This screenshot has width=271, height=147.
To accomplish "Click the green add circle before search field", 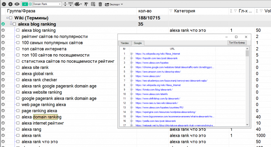I will (x=30, y=4).
